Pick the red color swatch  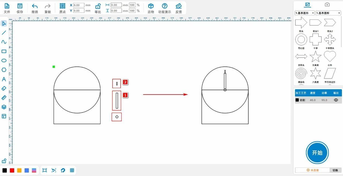(x=12, y=170)
